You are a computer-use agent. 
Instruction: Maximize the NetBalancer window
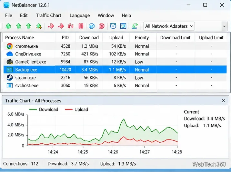pos(205,5)
